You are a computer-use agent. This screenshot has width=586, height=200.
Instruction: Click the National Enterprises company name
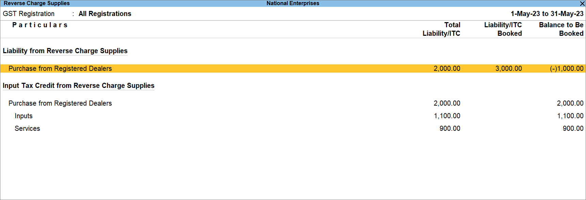pyautogui.click(x=293, y=3)
